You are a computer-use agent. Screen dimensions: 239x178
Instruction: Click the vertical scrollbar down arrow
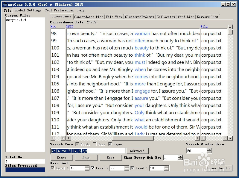230,138
